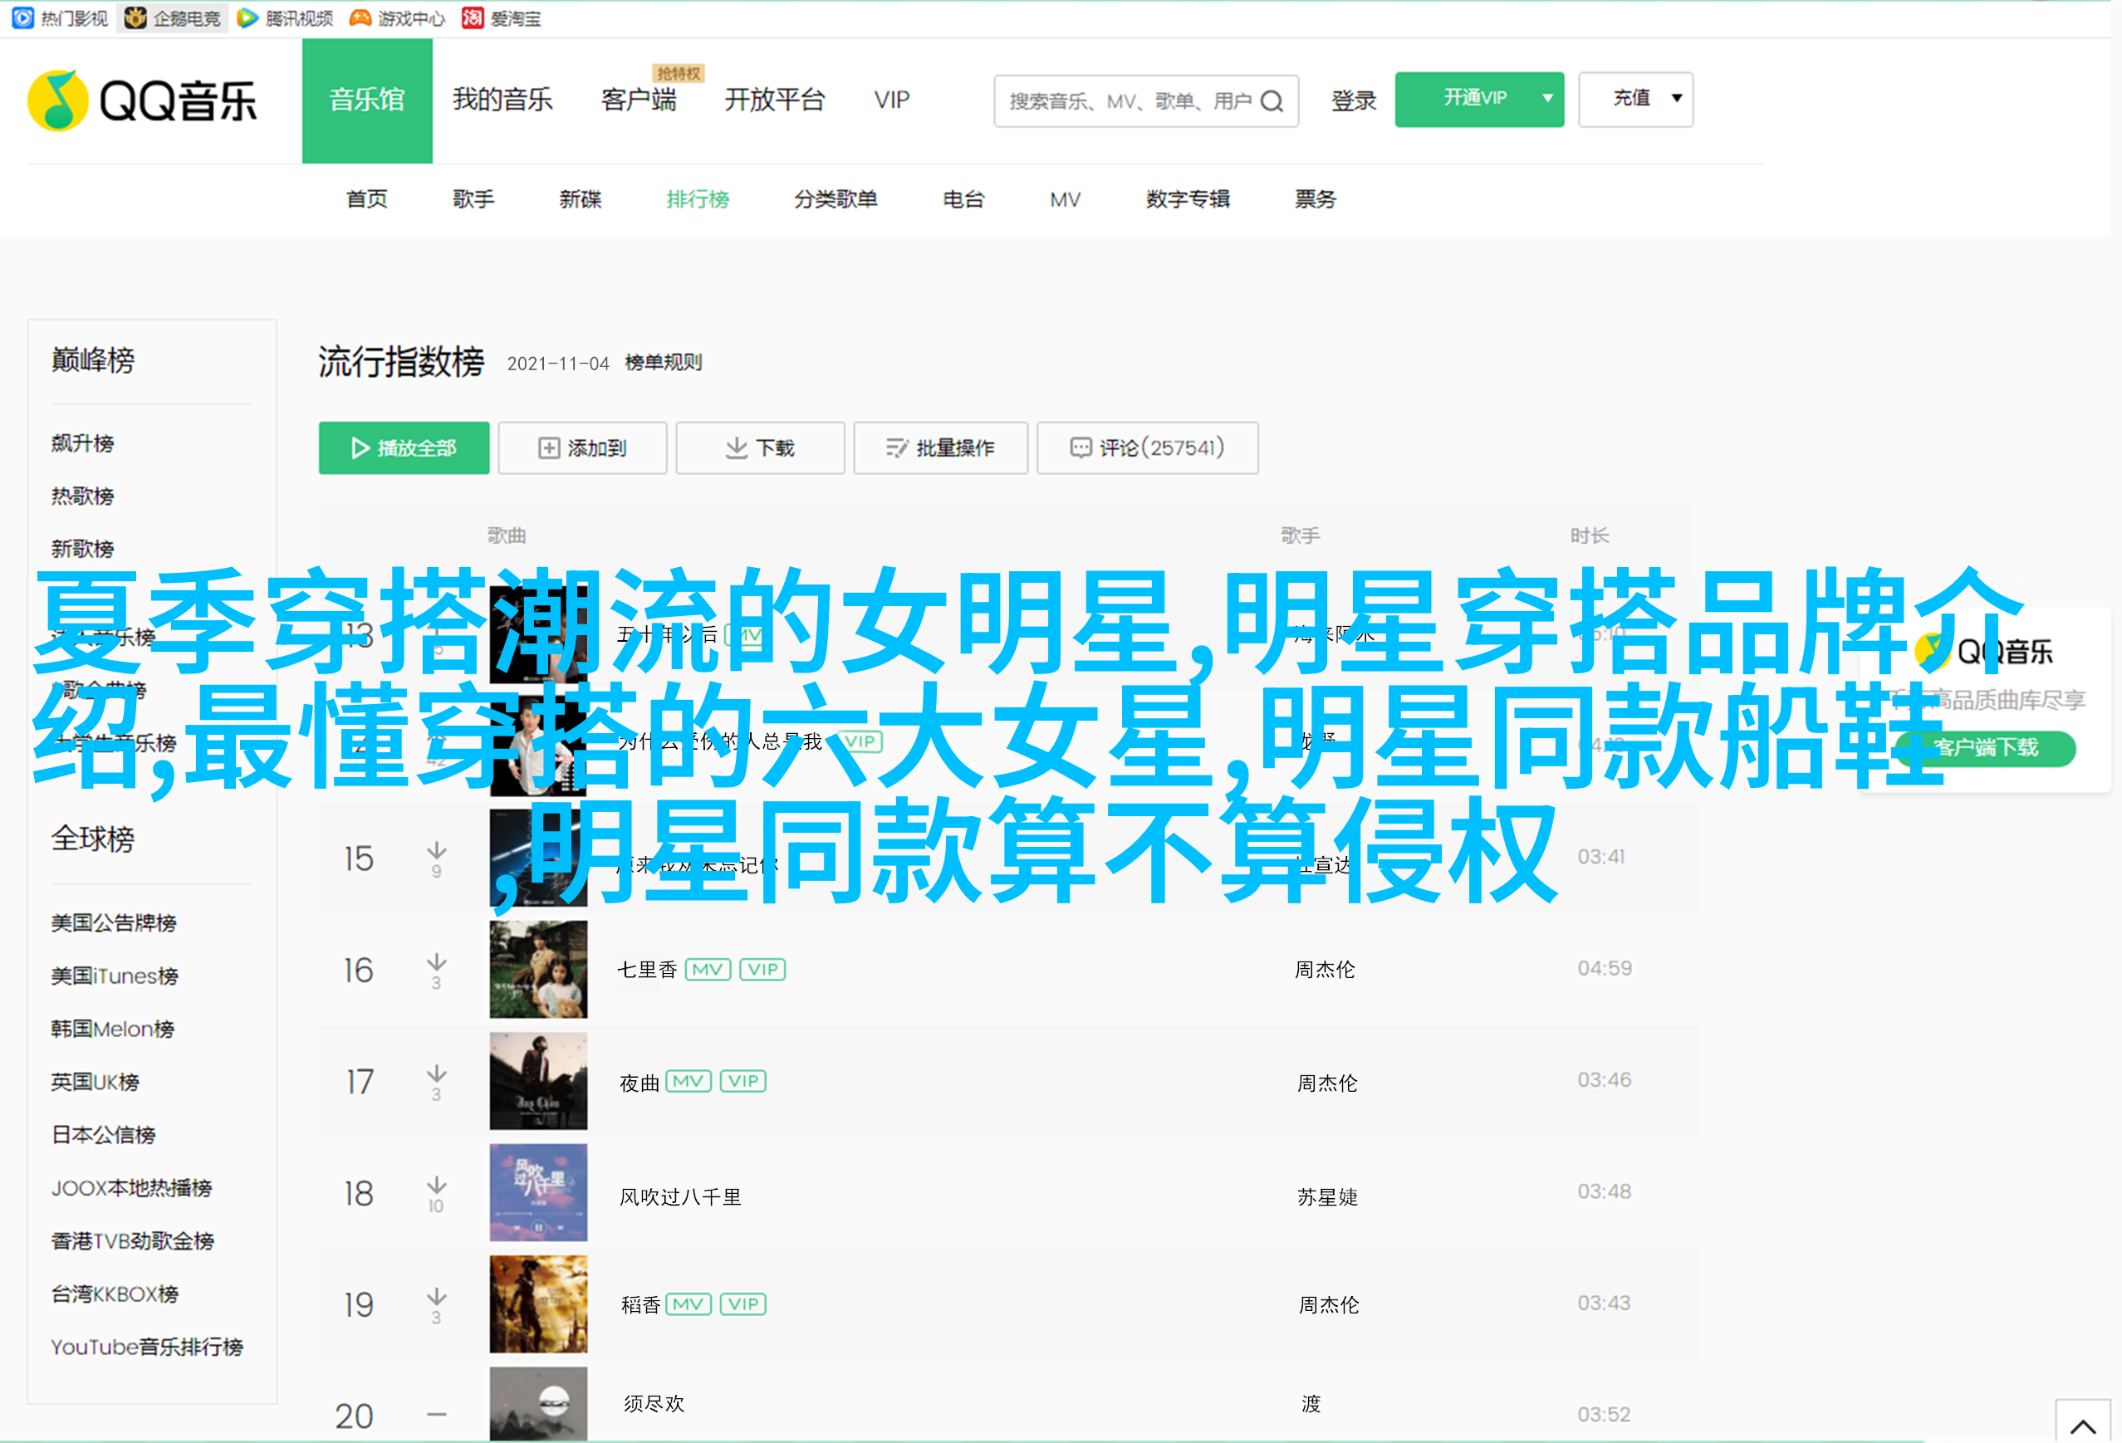Open 腾讯视频 bookmark
The image size is (2122, 1443).
point(285,18)
